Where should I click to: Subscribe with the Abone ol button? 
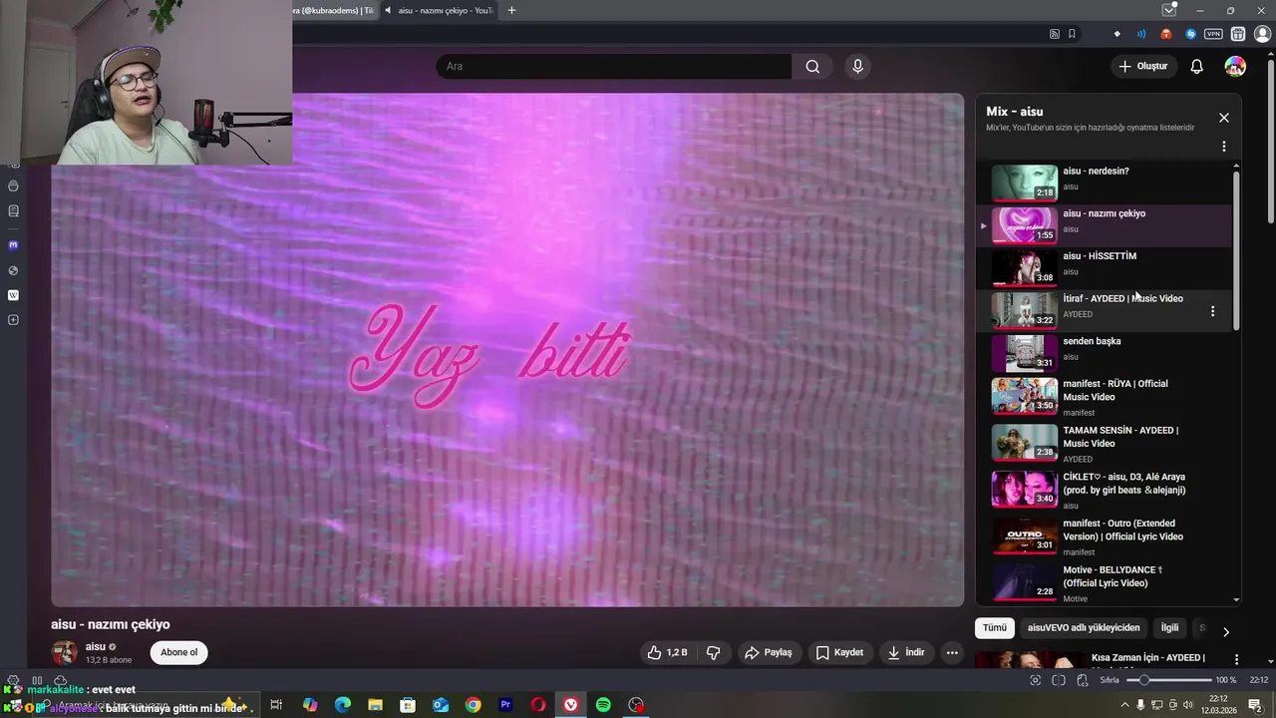coord(179,652)
